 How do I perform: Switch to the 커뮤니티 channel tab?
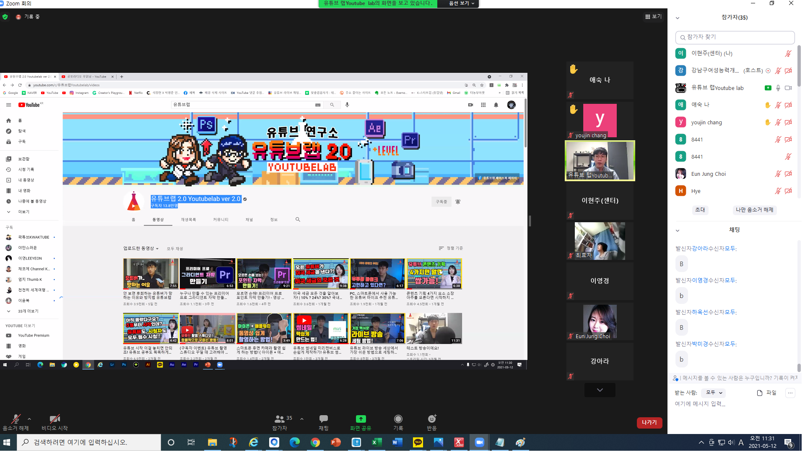(x=221, y=220)
